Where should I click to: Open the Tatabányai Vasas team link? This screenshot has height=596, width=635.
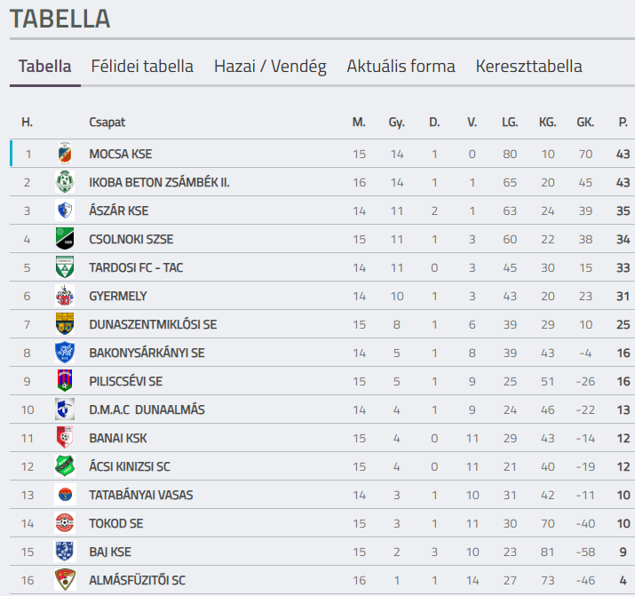140,495
